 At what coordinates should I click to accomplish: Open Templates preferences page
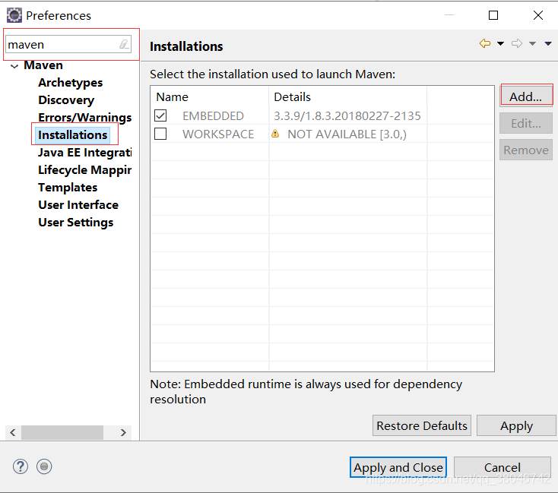point(68,187)
